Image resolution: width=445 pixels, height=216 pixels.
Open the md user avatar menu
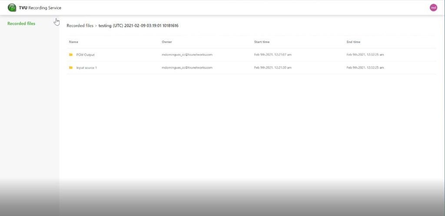coord(433,7)
